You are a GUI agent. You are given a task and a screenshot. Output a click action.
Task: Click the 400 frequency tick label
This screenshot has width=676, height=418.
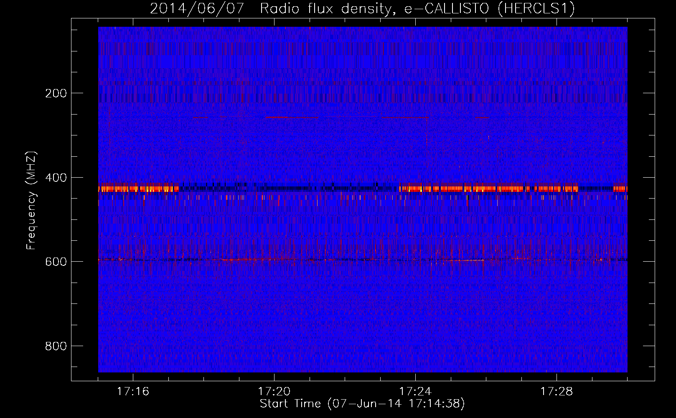click(56, 178)
